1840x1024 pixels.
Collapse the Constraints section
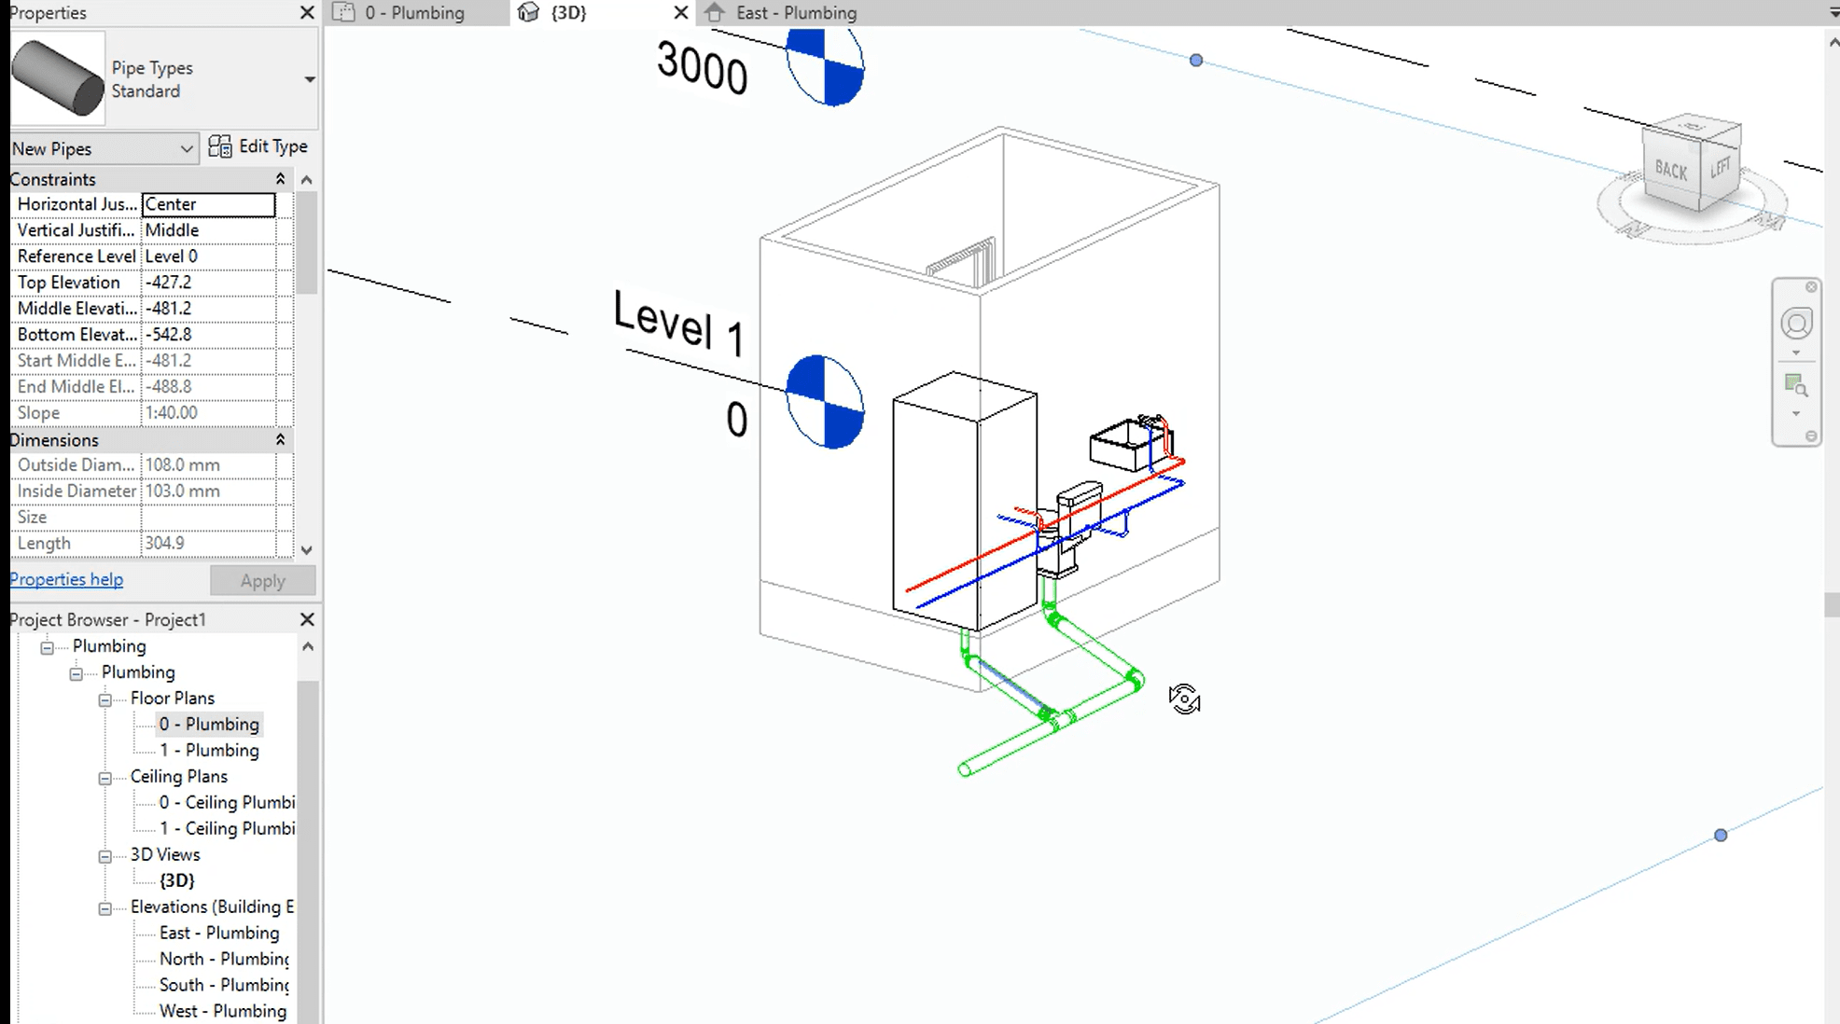[x=279, y=177]
